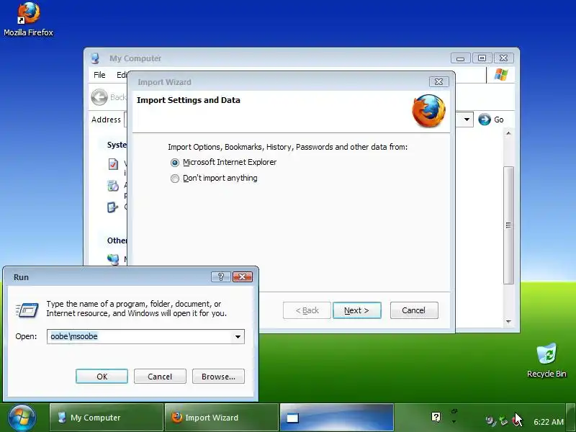Screen dimensions: 576x432
Task: Click the red security shield tray icon
Action: 515,421
